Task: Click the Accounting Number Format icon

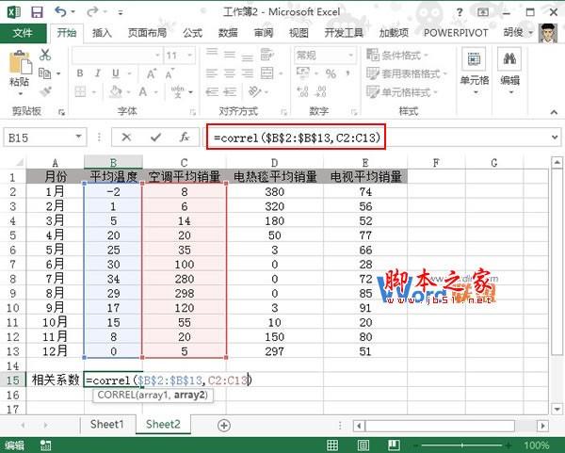Action: pos(302,73)
